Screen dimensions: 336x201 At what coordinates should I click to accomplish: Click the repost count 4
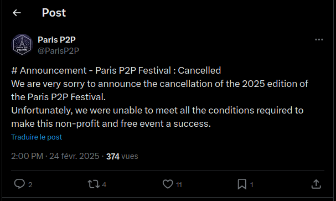[x=104, y=185]
